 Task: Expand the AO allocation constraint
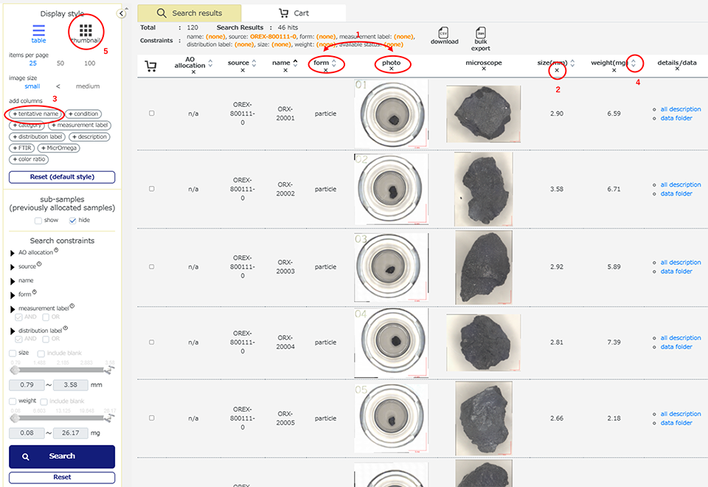[x=13, y=253]
